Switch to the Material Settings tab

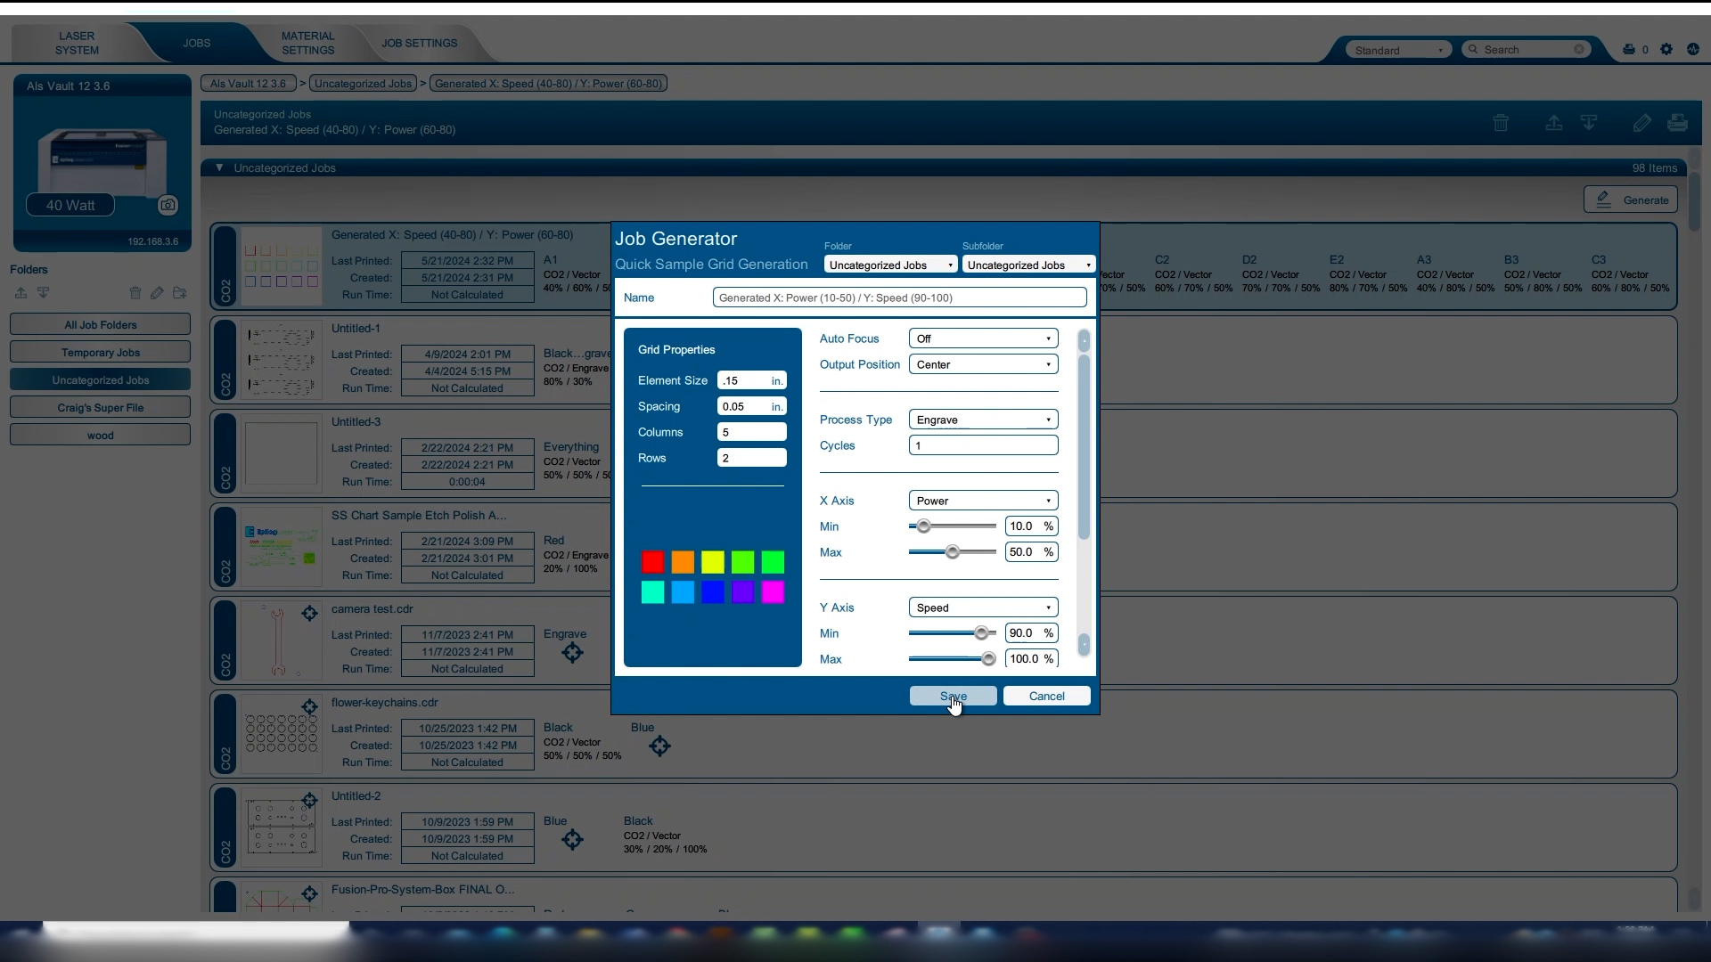coord(307,43)
